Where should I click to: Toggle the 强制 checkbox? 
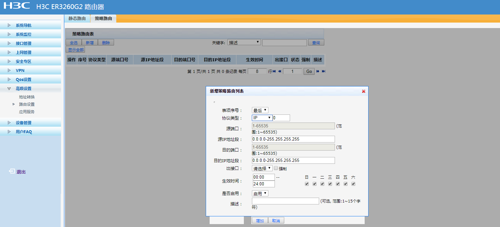(276, 168)
